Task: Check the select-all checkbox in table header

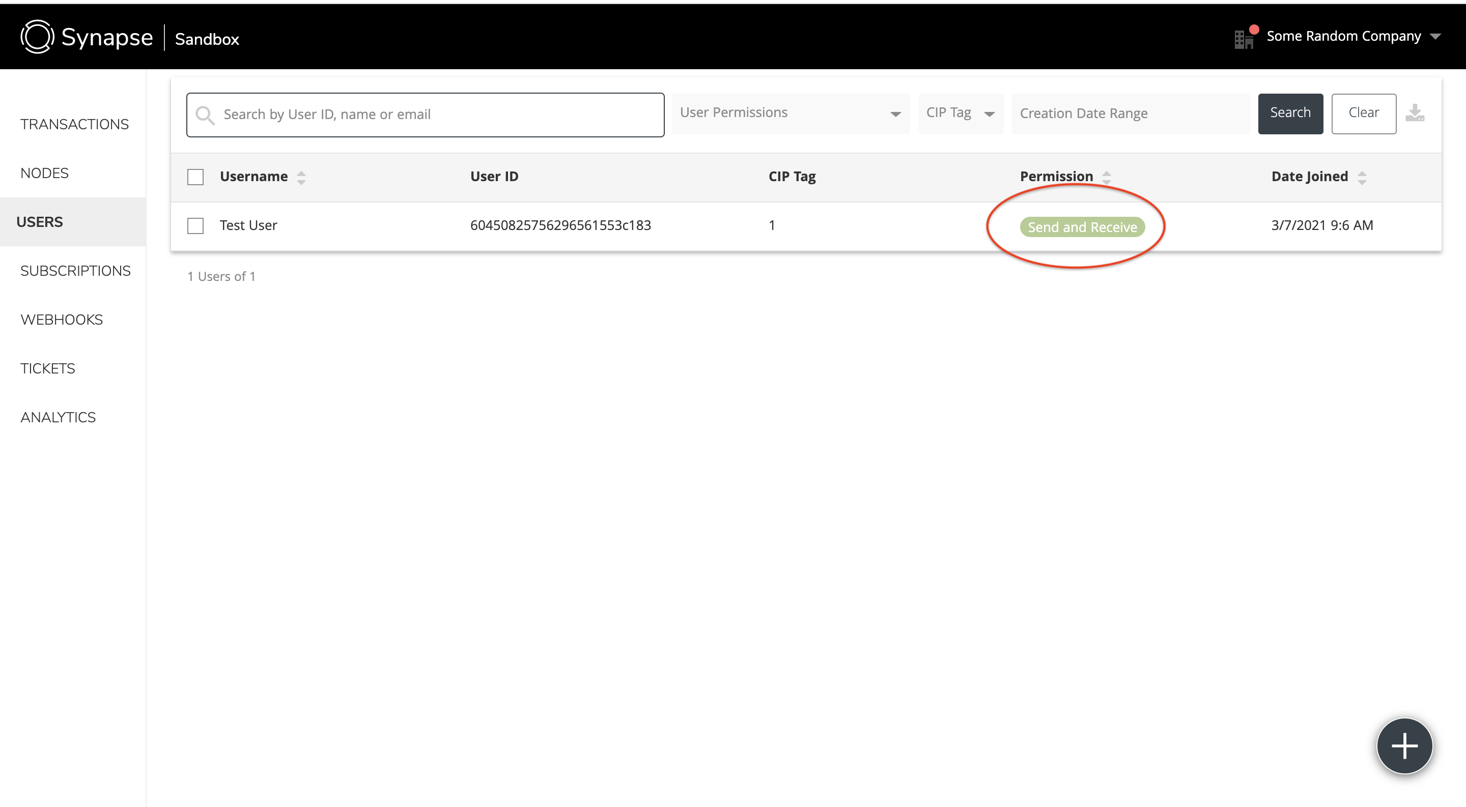Action: click(x=195, y=177)
